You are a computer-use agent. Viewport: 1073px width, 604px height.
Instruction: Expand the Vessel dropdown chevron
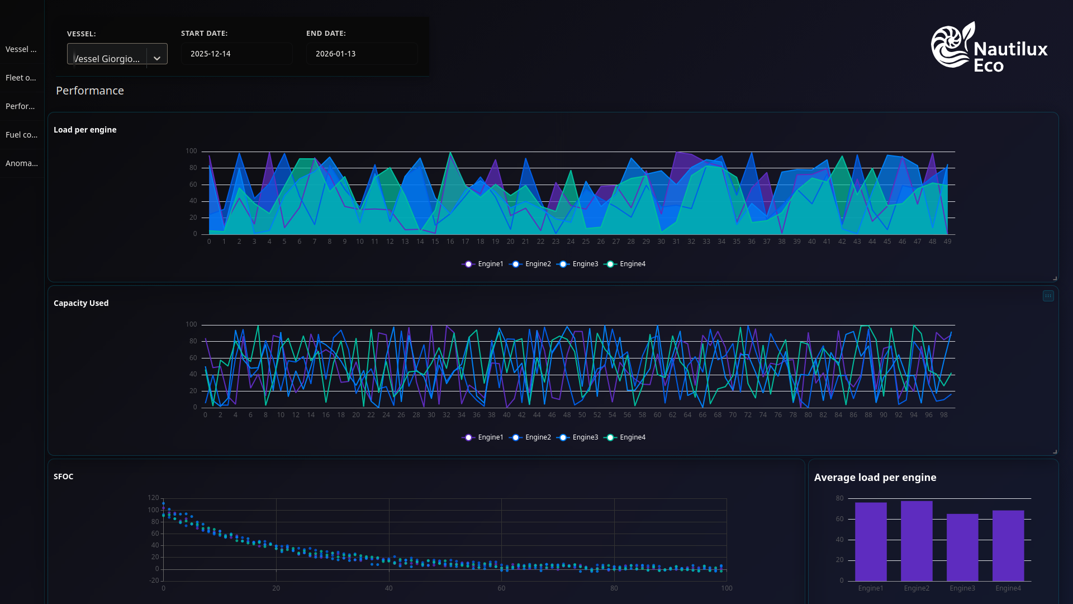click(x=157, y=58)
